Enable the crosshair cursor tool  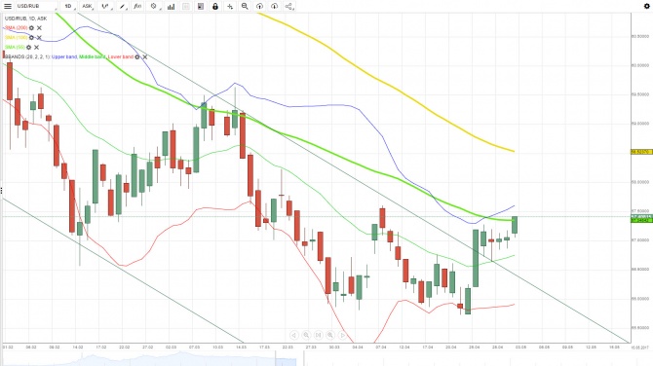[230, 6]
